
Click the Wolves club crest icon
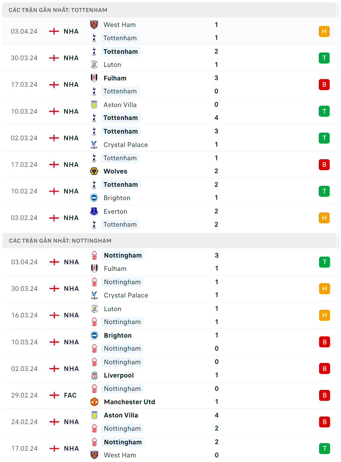coord(94,171)
